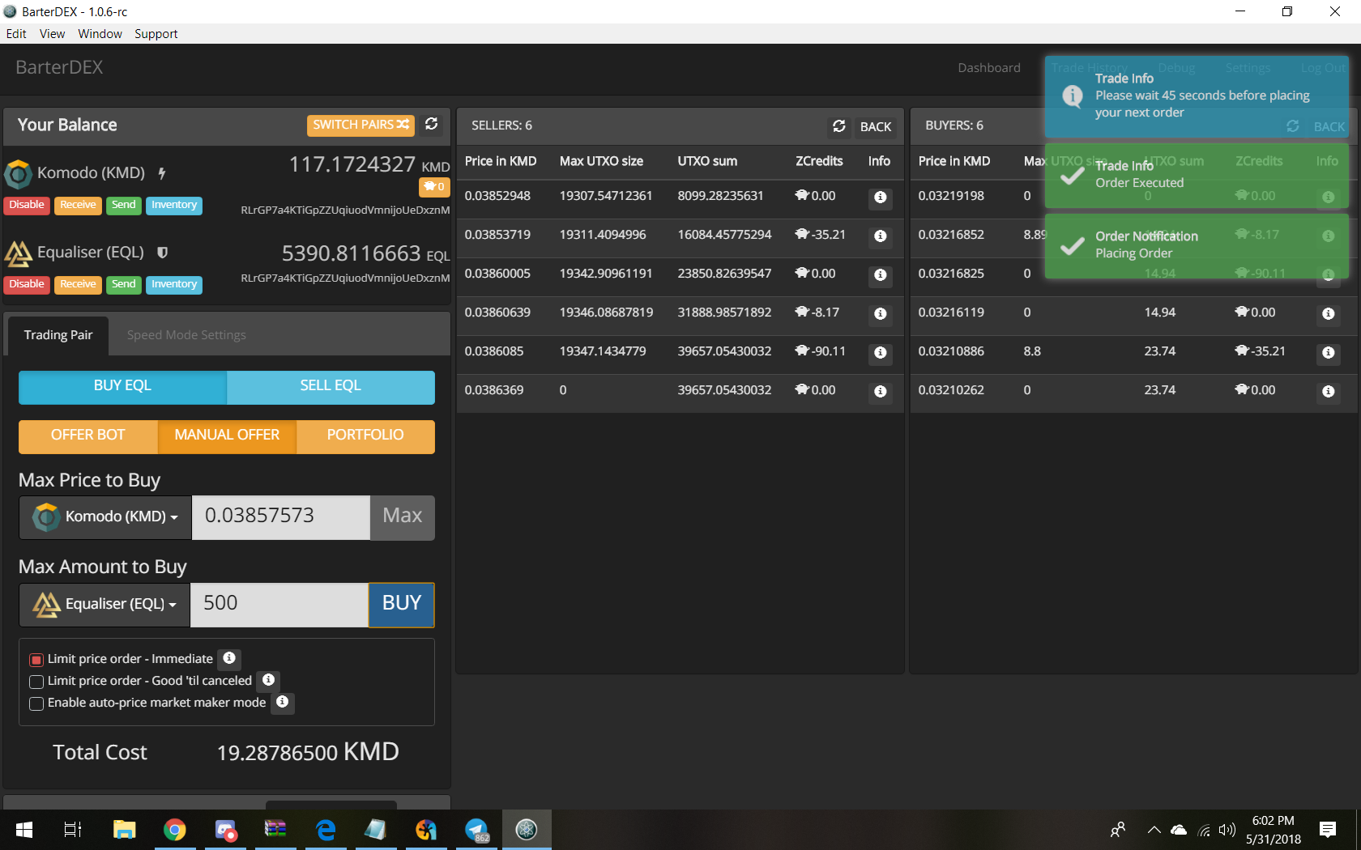
Task: Launch Google Chrome from taskbar
Action: pos(174,830)
